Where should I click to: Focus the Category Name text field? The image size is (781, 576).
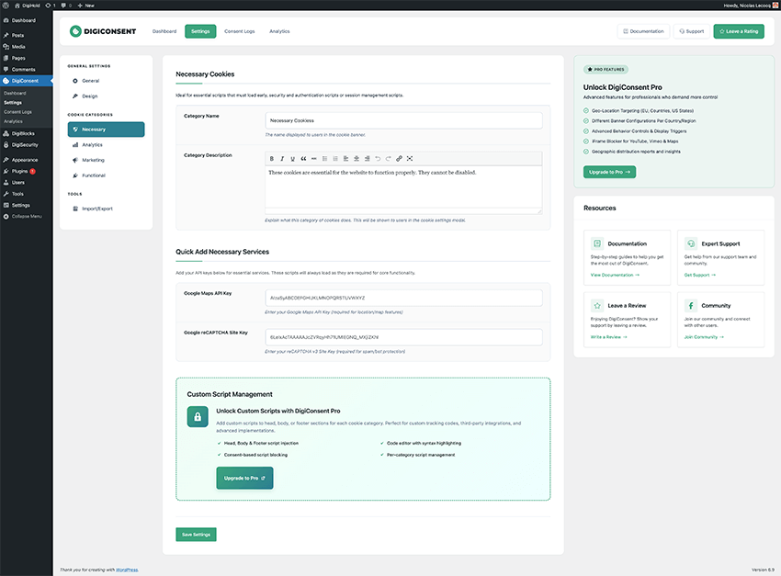pyautogui.click(x=403, y=120)
